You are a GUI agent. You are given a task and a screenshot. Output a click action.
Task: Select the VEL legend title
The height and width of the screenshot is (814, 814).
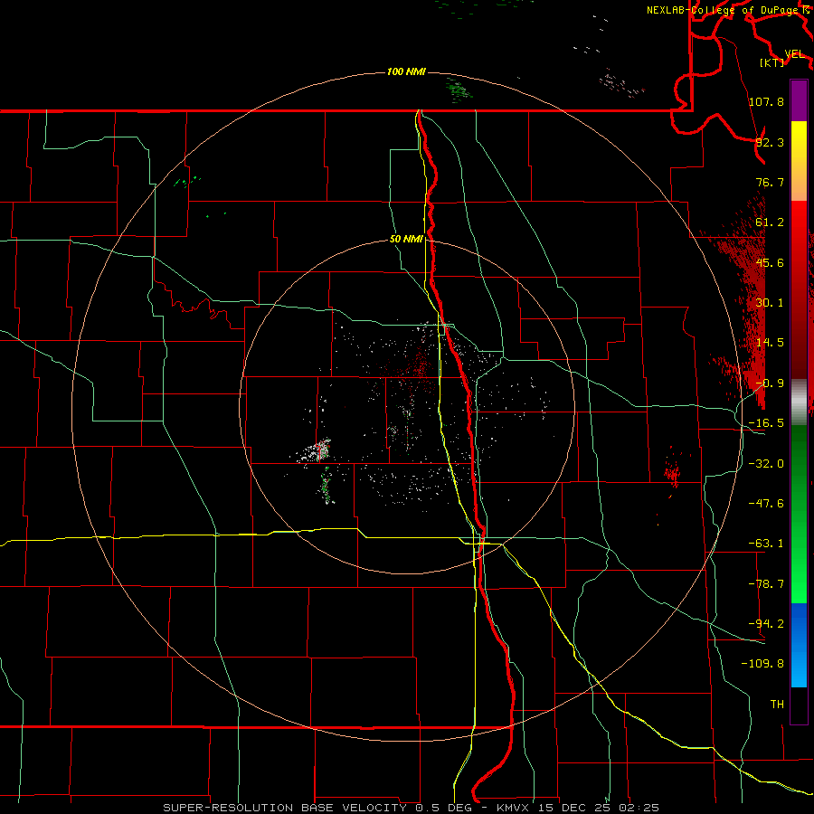794,54
